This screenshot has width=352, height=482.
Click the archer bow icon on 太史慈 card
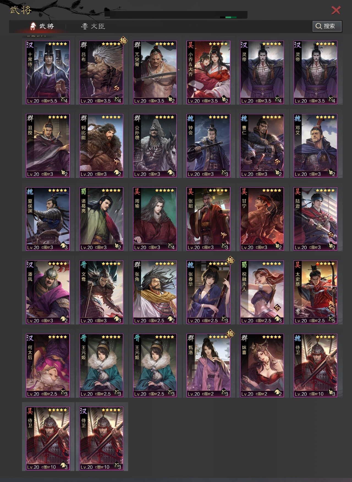(331, 319)
